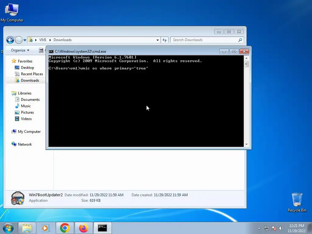The width and height of the screenshot is (312, 234).
Task: Click Win7BootUpdater2 file name in details pane
Action: 46,195
